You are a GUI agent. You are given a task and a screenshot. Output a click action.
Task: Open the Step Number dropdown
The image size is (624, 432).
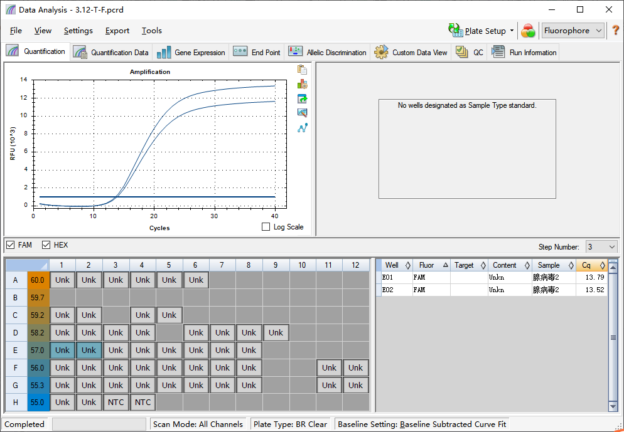[601, 247]
